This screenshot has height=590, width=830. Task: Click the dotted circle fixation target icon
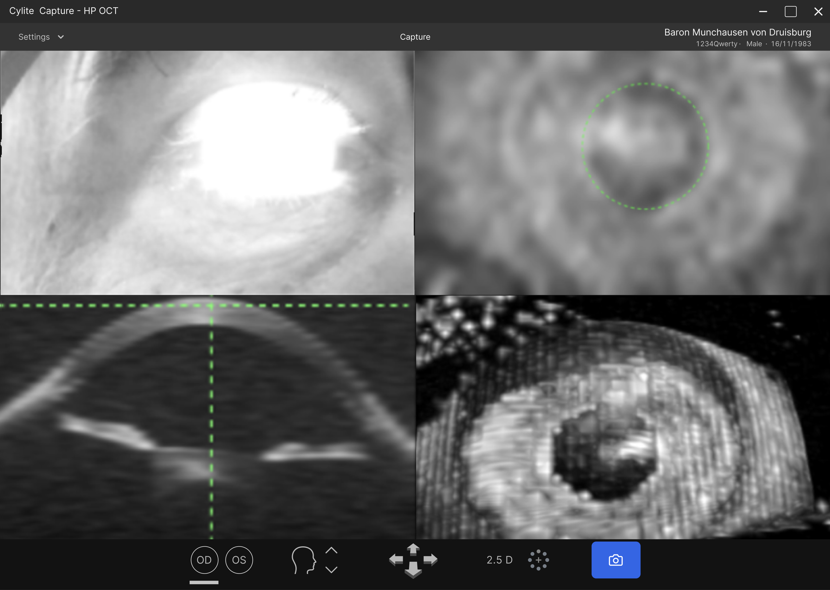538,560
